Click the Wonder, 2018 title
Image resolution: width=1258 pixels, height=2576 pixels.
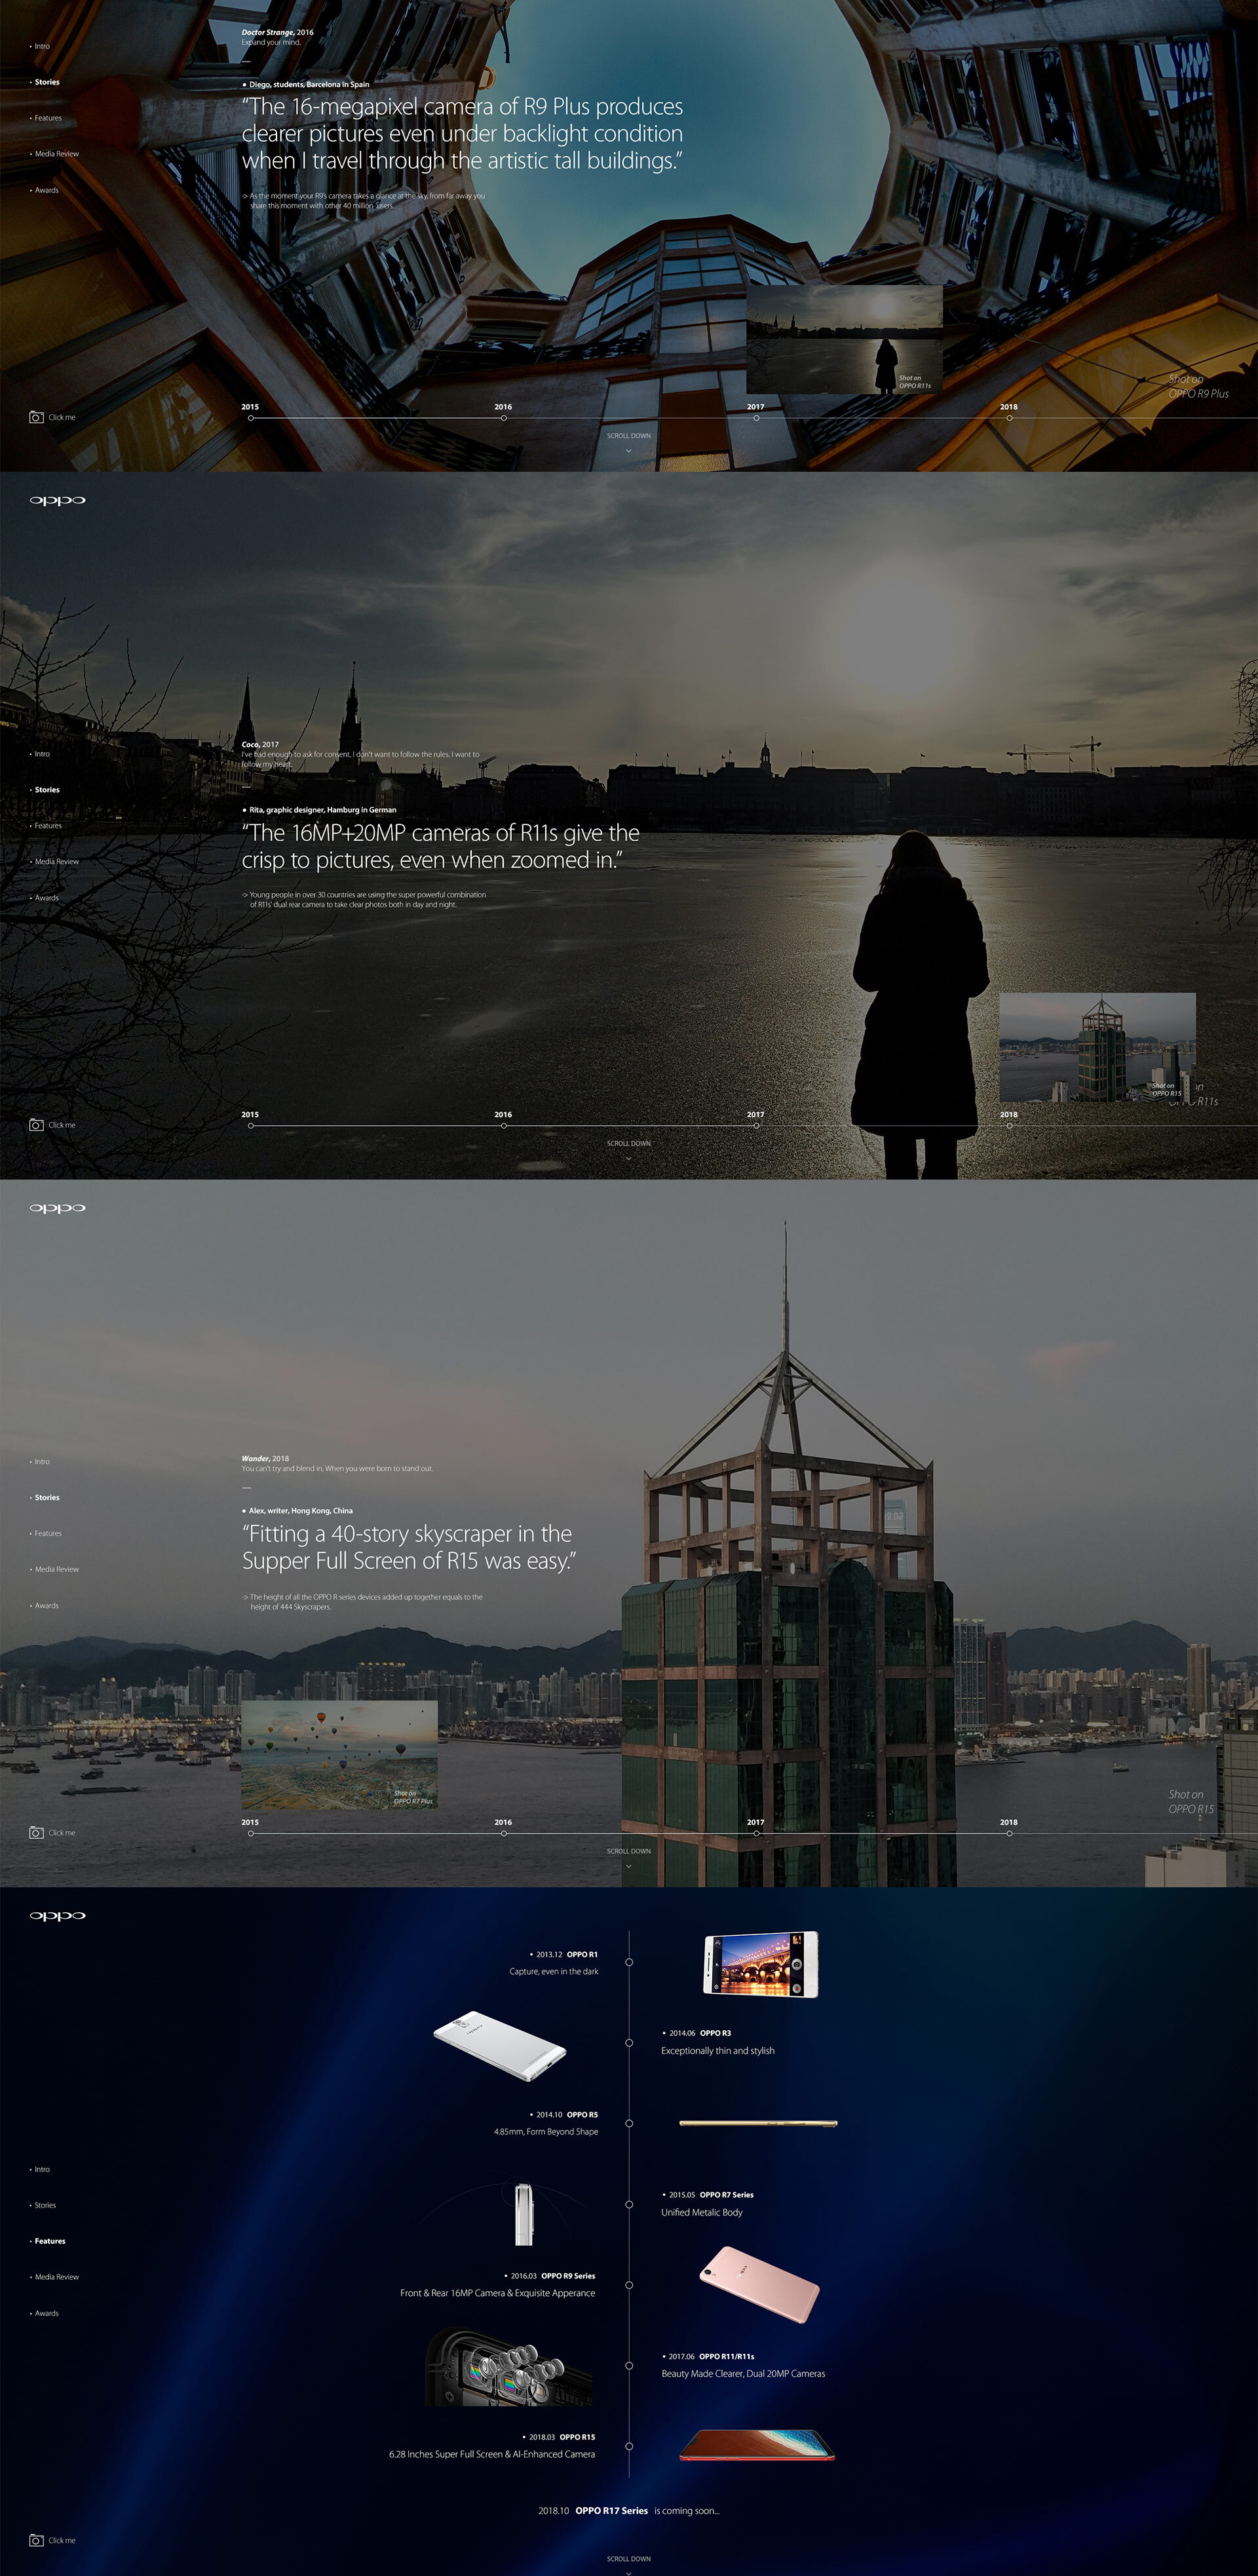(x=265, y=1458)
